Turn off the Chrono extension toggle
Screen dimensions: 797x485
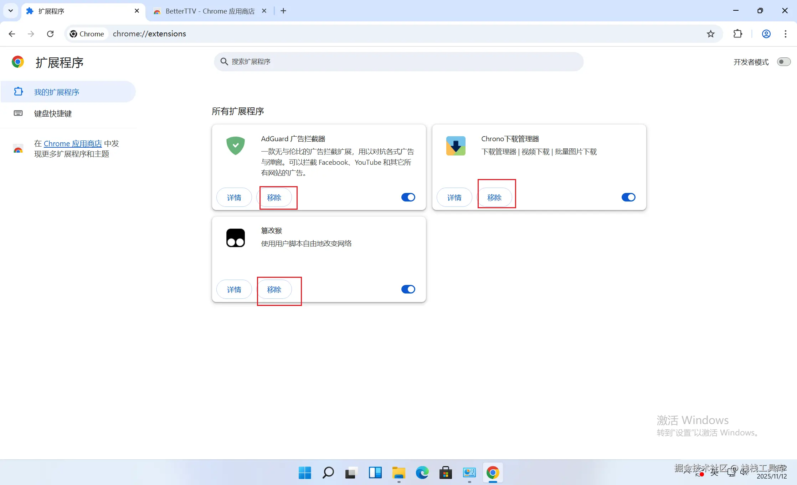click(628, 197)
